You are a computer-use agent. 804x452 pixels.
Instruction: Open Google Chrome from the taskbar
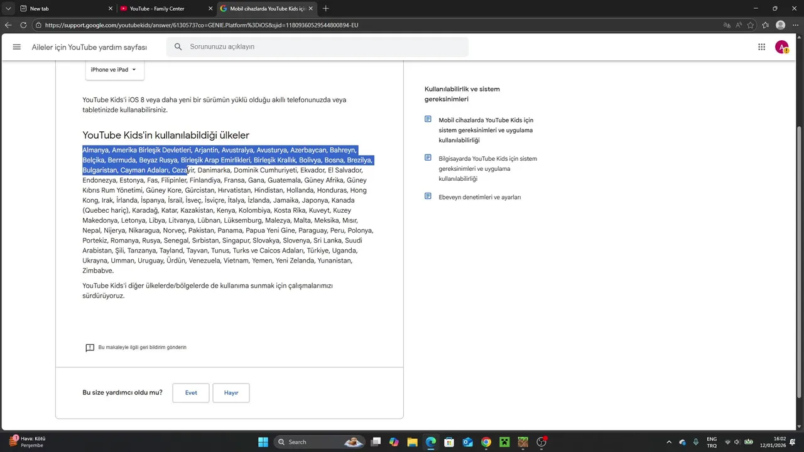tap(486, 442)
